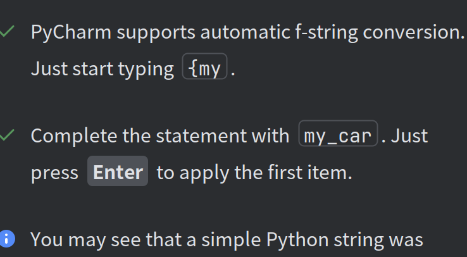Screen dimensions: 467x257
Task: Click the green checkmark beside f-string conversion step
Action: [7, 32]
